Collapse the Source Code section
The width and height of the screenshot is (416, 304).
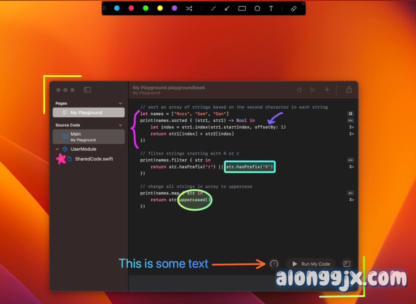[x=120, y=125]
